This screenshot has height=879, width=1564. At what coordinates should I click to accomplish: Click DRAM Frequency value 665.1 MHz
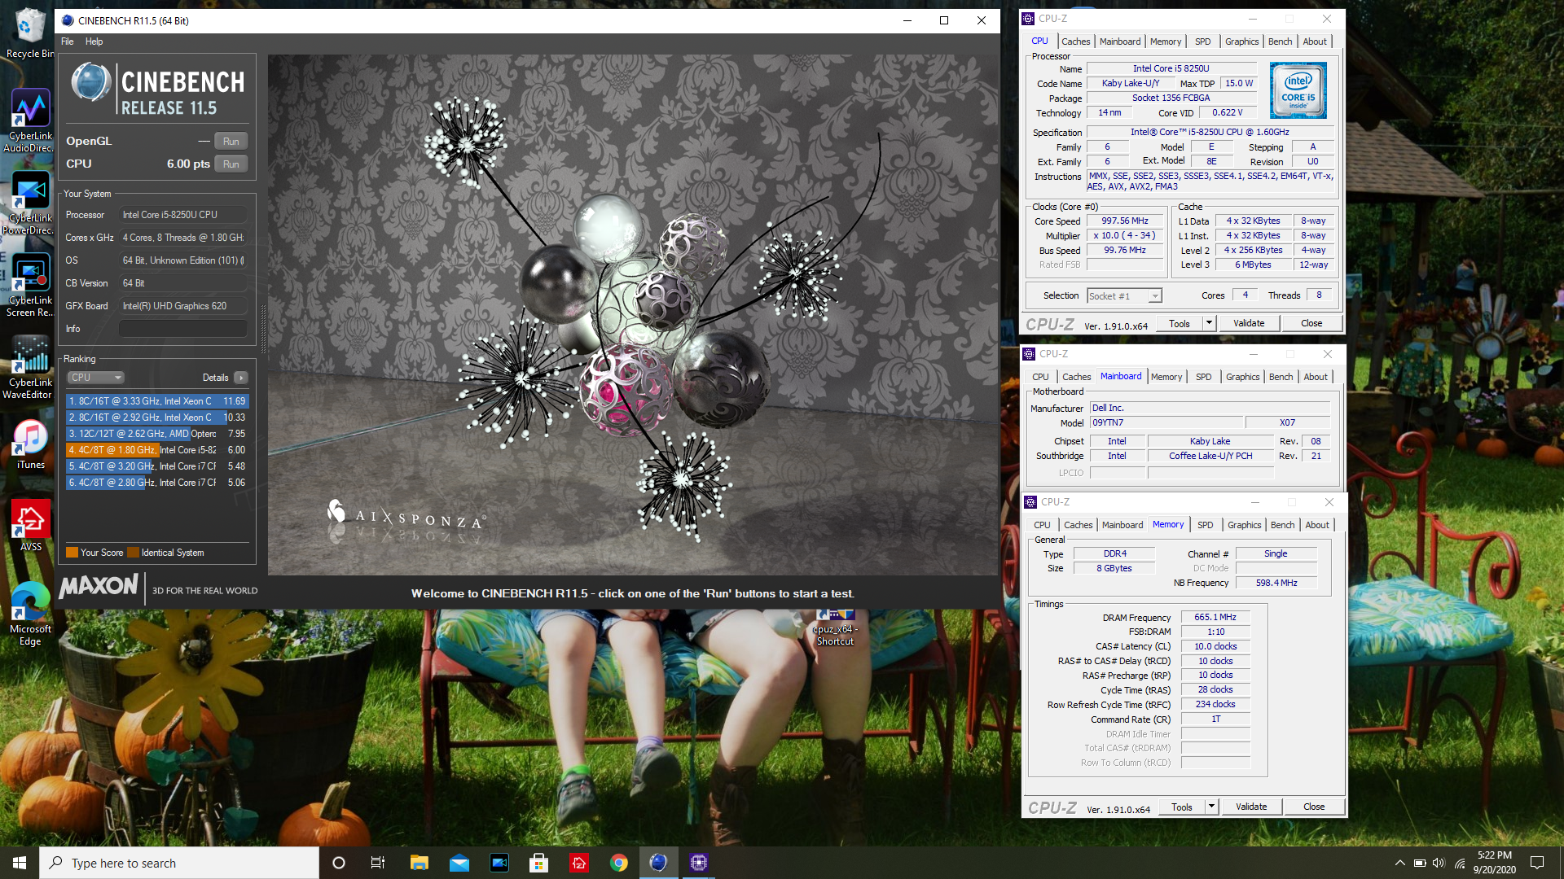point(1215,618)
